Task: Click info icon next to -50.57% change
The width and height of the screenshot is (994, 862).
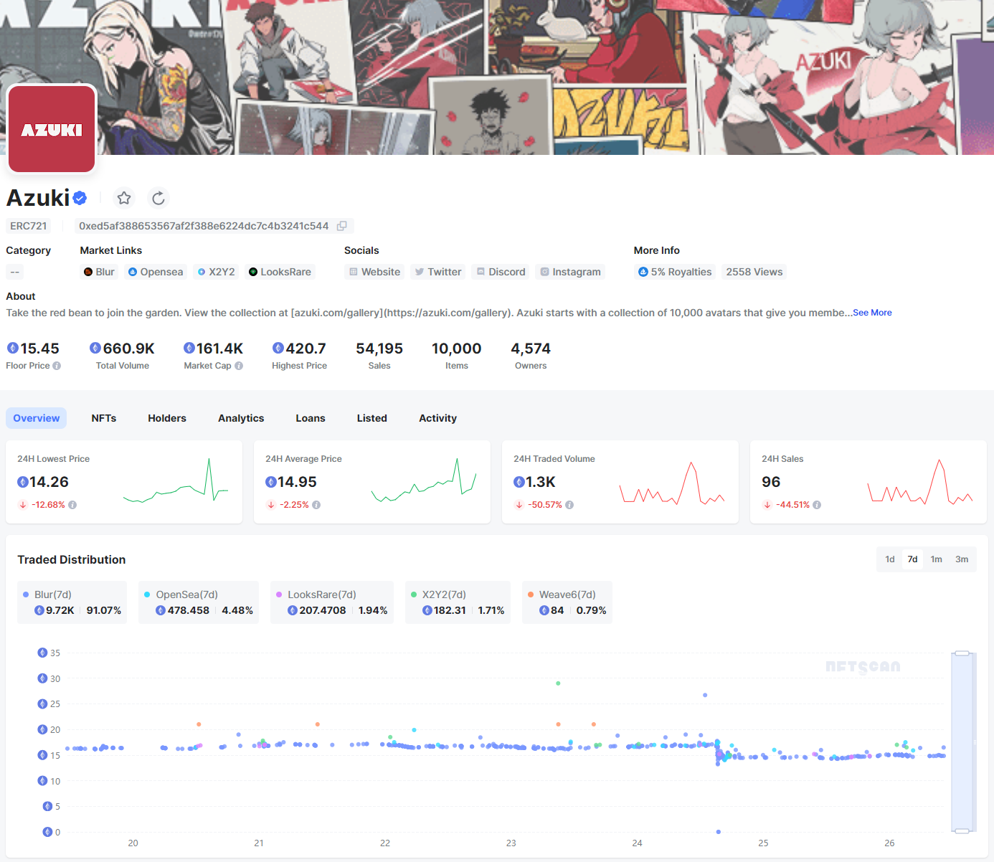Action: (x=569, y=505)
